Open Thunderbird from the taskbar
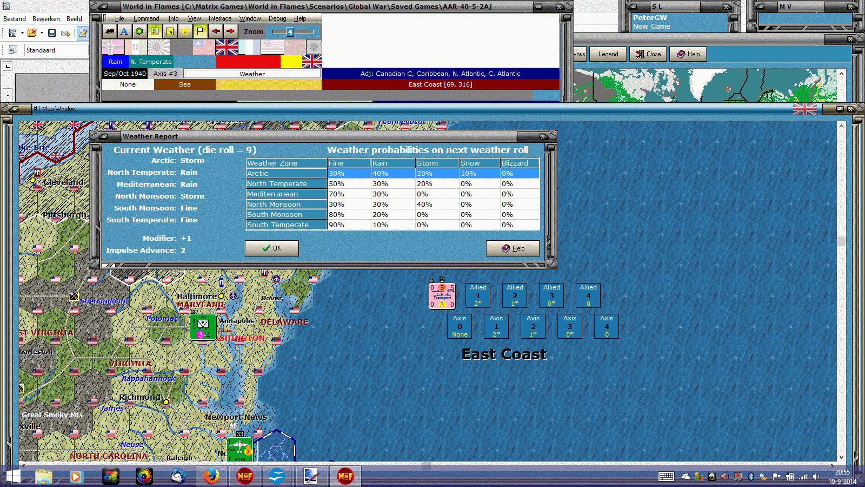This screenshot has width=865, height=487. pos(178,476)
